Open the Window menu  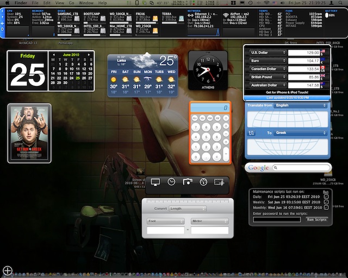coord(86,3)
